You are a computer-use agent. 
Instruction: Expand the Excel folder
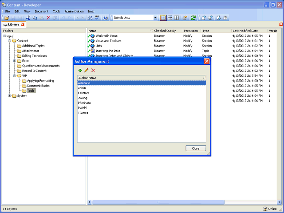pos(15,61)
